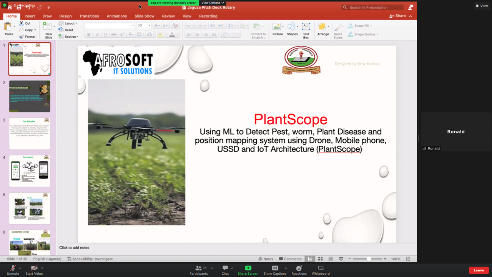The height and width of the screenshot is (277, 492).
Task: Click Zoom Share Screen button
Action: tap(248, 270)
